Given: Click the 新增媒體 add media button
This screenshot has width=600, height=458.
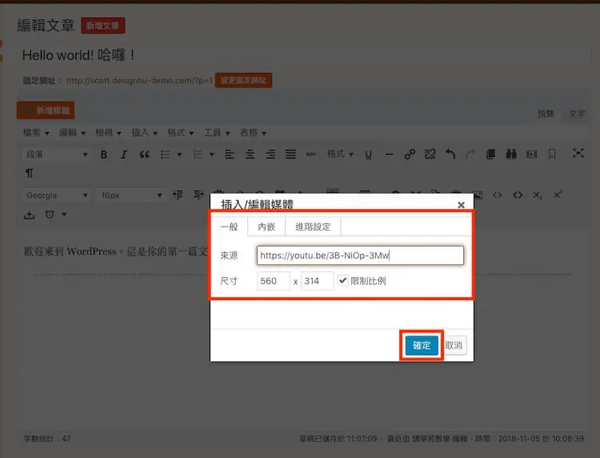Looking at the screenshot, I should point(46,110).
